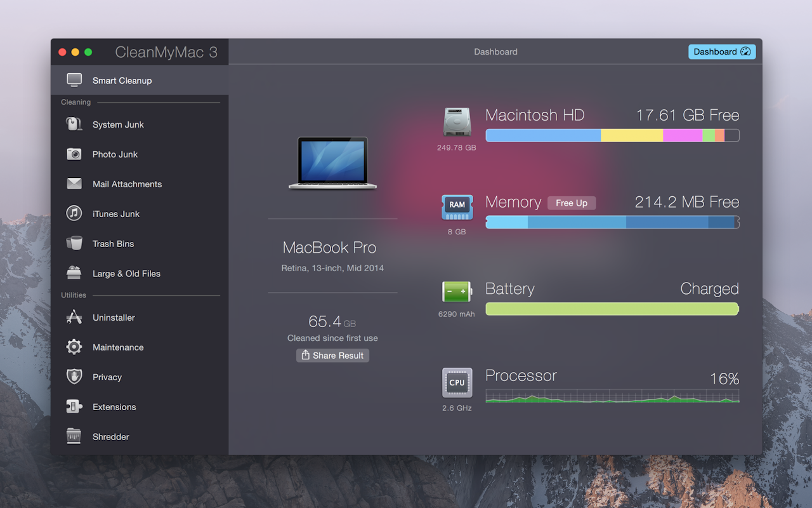812x508 pixels.
Task: Click the Photo Junk camera icon
Action: point(74,154)
